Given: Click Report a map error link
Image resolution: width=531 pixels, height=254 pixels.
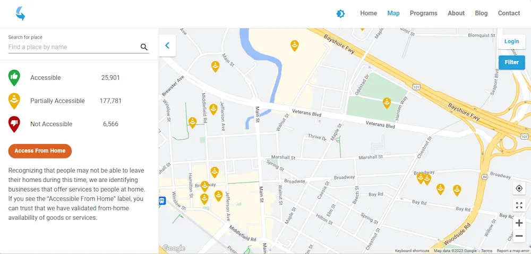Looking at the screenshot, I should click(x=513, y=251).
